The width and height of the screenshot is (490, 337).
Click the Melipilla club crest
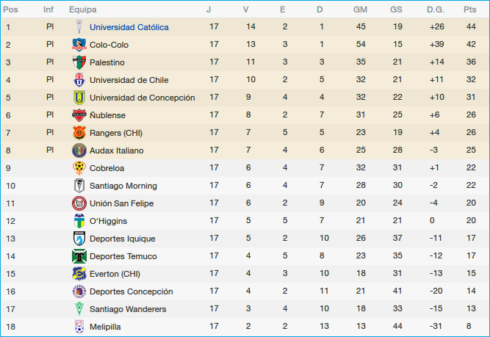pyautogui.click(x=79, y=327)
